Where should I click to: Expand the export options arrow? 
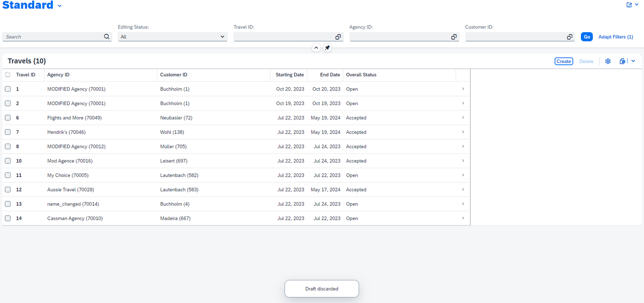coord(633,61)
